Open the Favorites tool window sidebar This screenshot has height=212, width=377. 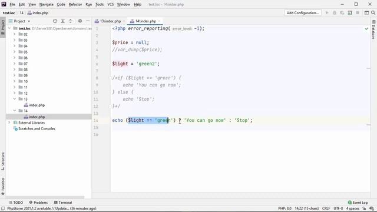click(x=3, y=186)
